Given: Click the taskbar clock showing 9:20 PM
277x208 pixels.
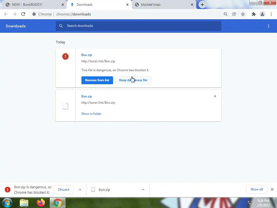Looking at the screenshot, I should pyautogui.click(x=263, y=203).
